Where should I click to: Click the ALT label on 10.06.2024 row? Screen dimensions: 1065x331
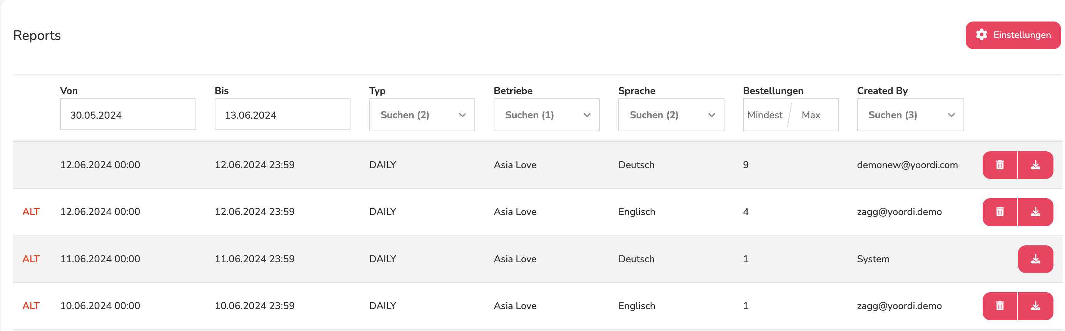click(31, 306)
